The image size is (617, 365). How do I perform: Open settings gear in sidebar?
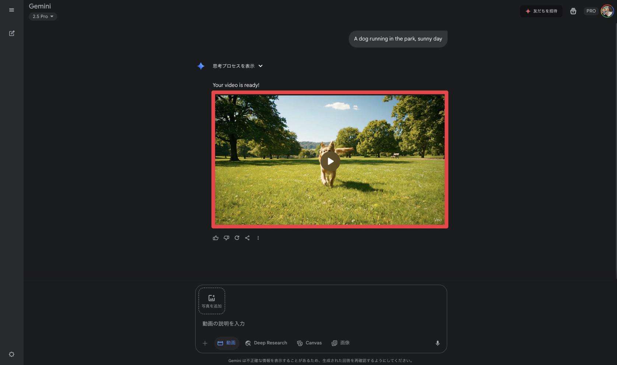(x=11, y=354)
